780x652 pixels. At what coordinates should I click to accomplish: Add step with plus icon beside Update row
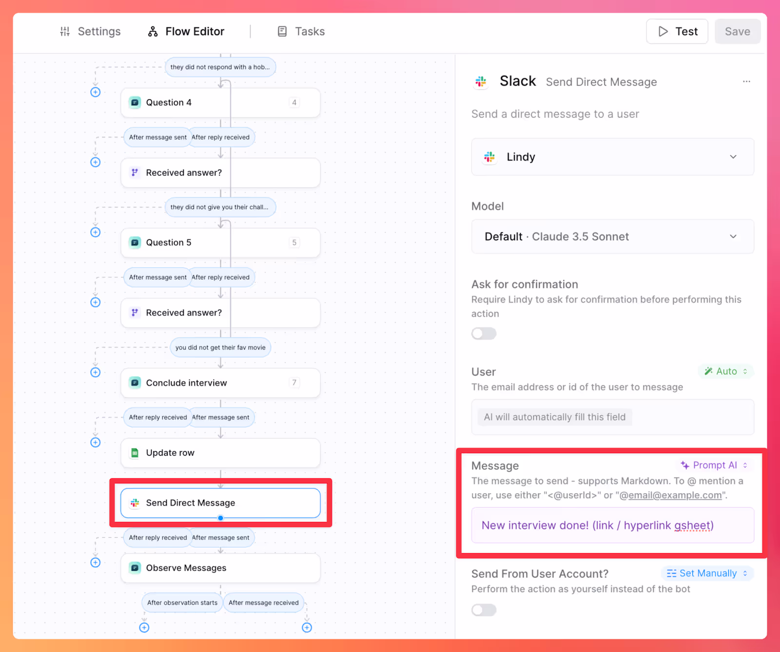click(96, 442)
